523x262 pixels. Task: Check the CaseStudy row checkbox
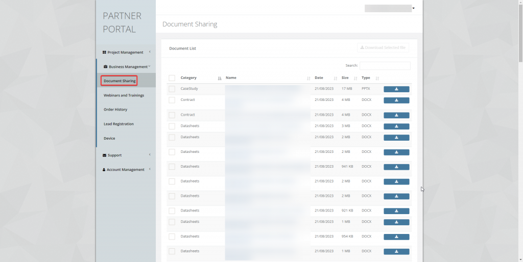[172, 89]
